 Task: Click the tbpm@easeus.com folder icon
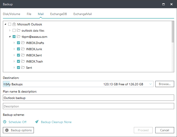point(19,36)
